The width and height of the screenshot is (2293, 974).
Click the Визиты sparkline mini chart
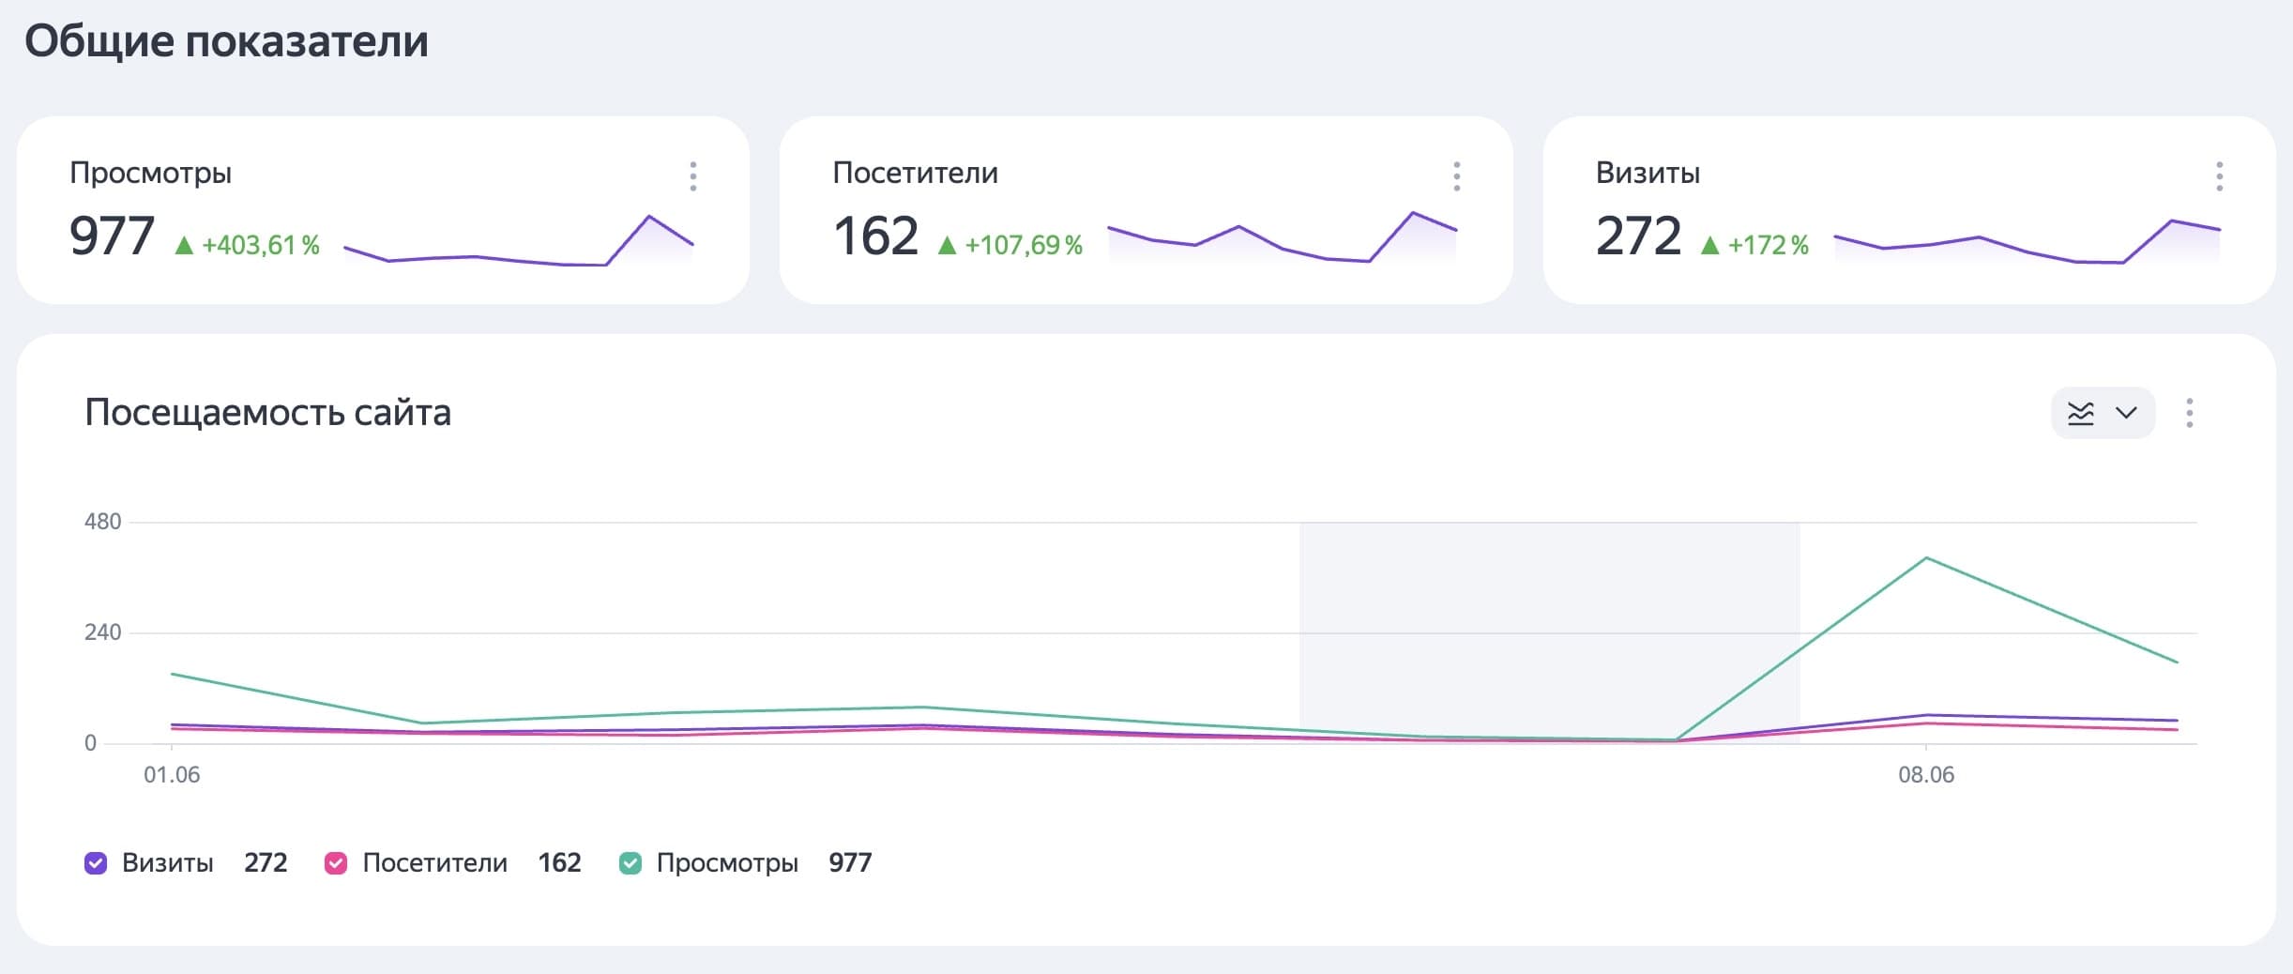pyautogui.click(x=2027, y=242)
